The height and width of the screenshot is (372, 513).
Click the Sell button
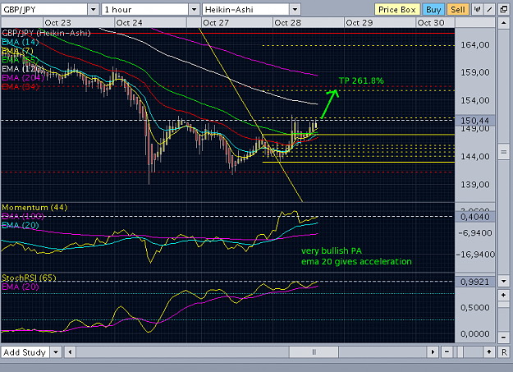458,10
